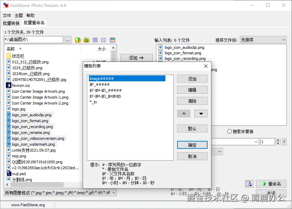Switch to details list view icon
The image size is (292, 209).
[x=95, y=40]
